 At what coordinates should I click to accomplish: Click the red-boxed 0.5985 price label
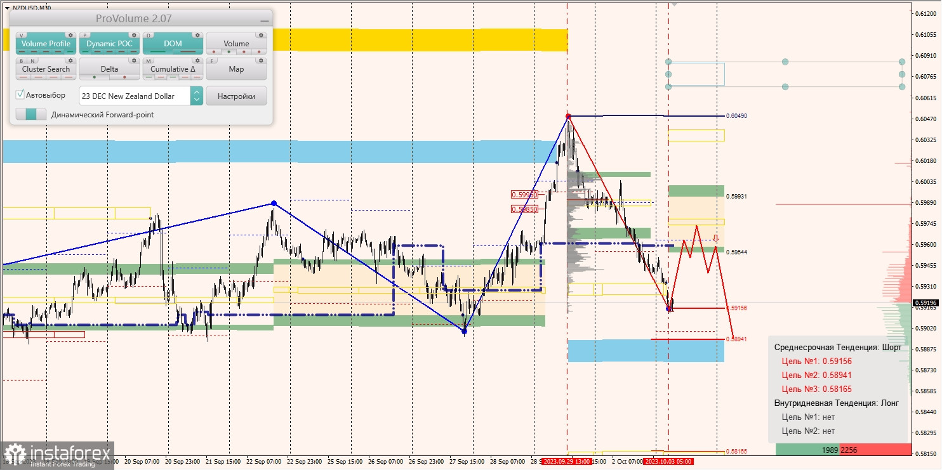(524, 209)
